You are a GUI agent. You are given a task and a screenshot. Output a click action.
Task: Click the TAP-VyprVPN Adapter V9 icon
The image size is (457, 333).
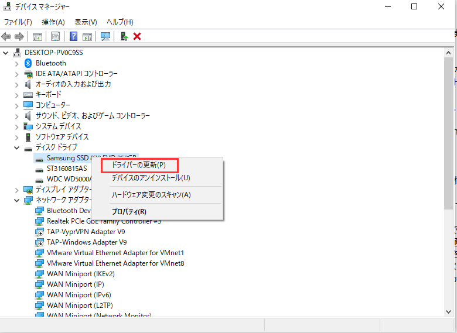point(39,232)
